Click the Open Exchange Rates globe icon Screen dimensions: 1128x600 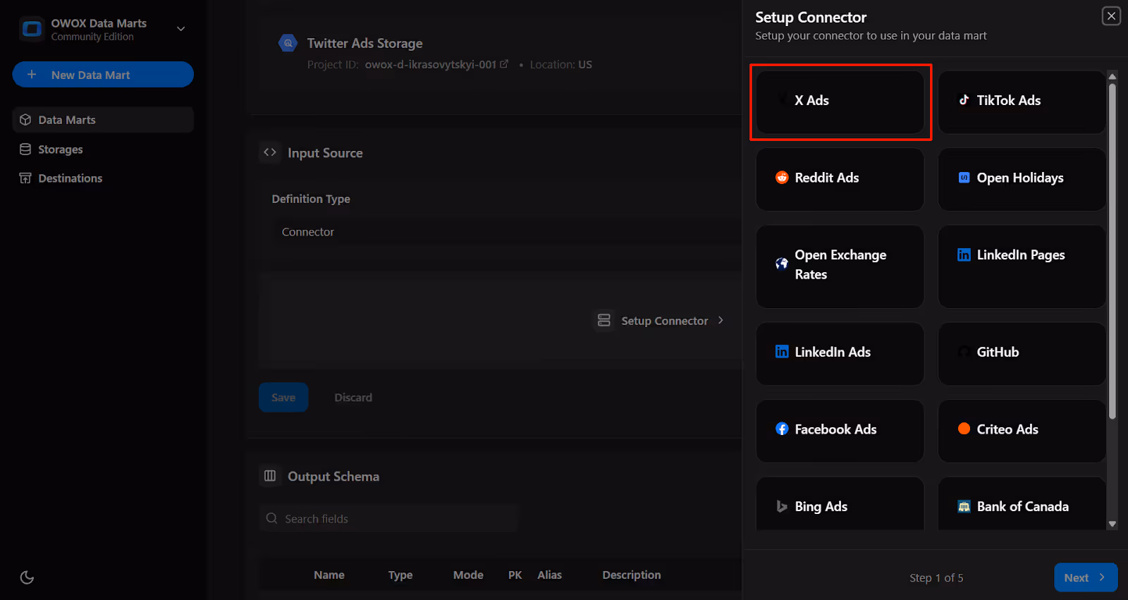782,264
